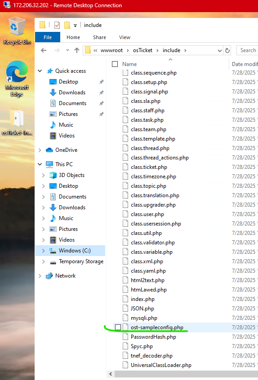Check the box beside ost-sampleconfig.php
The image size is (258, 380).
[118, 327]
